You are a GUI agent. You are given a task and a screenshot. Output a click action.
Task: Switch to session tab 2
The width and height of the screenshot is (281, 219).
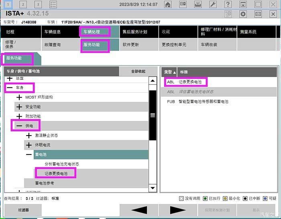pos(23,4)
